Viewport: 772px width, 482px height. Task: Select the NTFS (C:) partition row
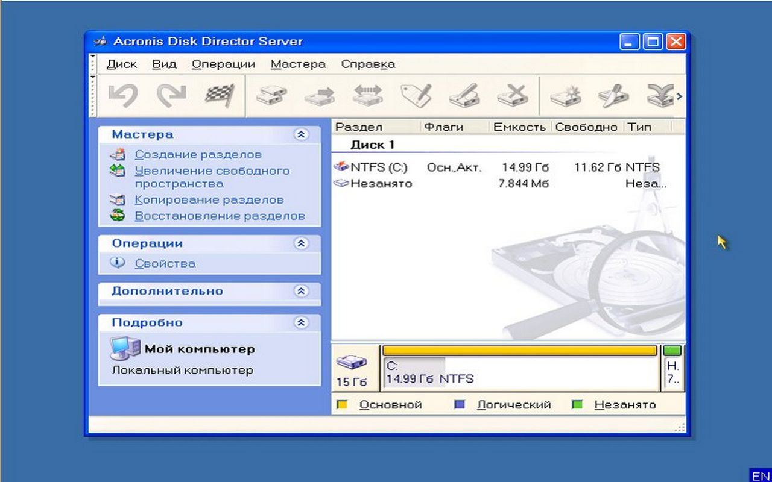379,167
